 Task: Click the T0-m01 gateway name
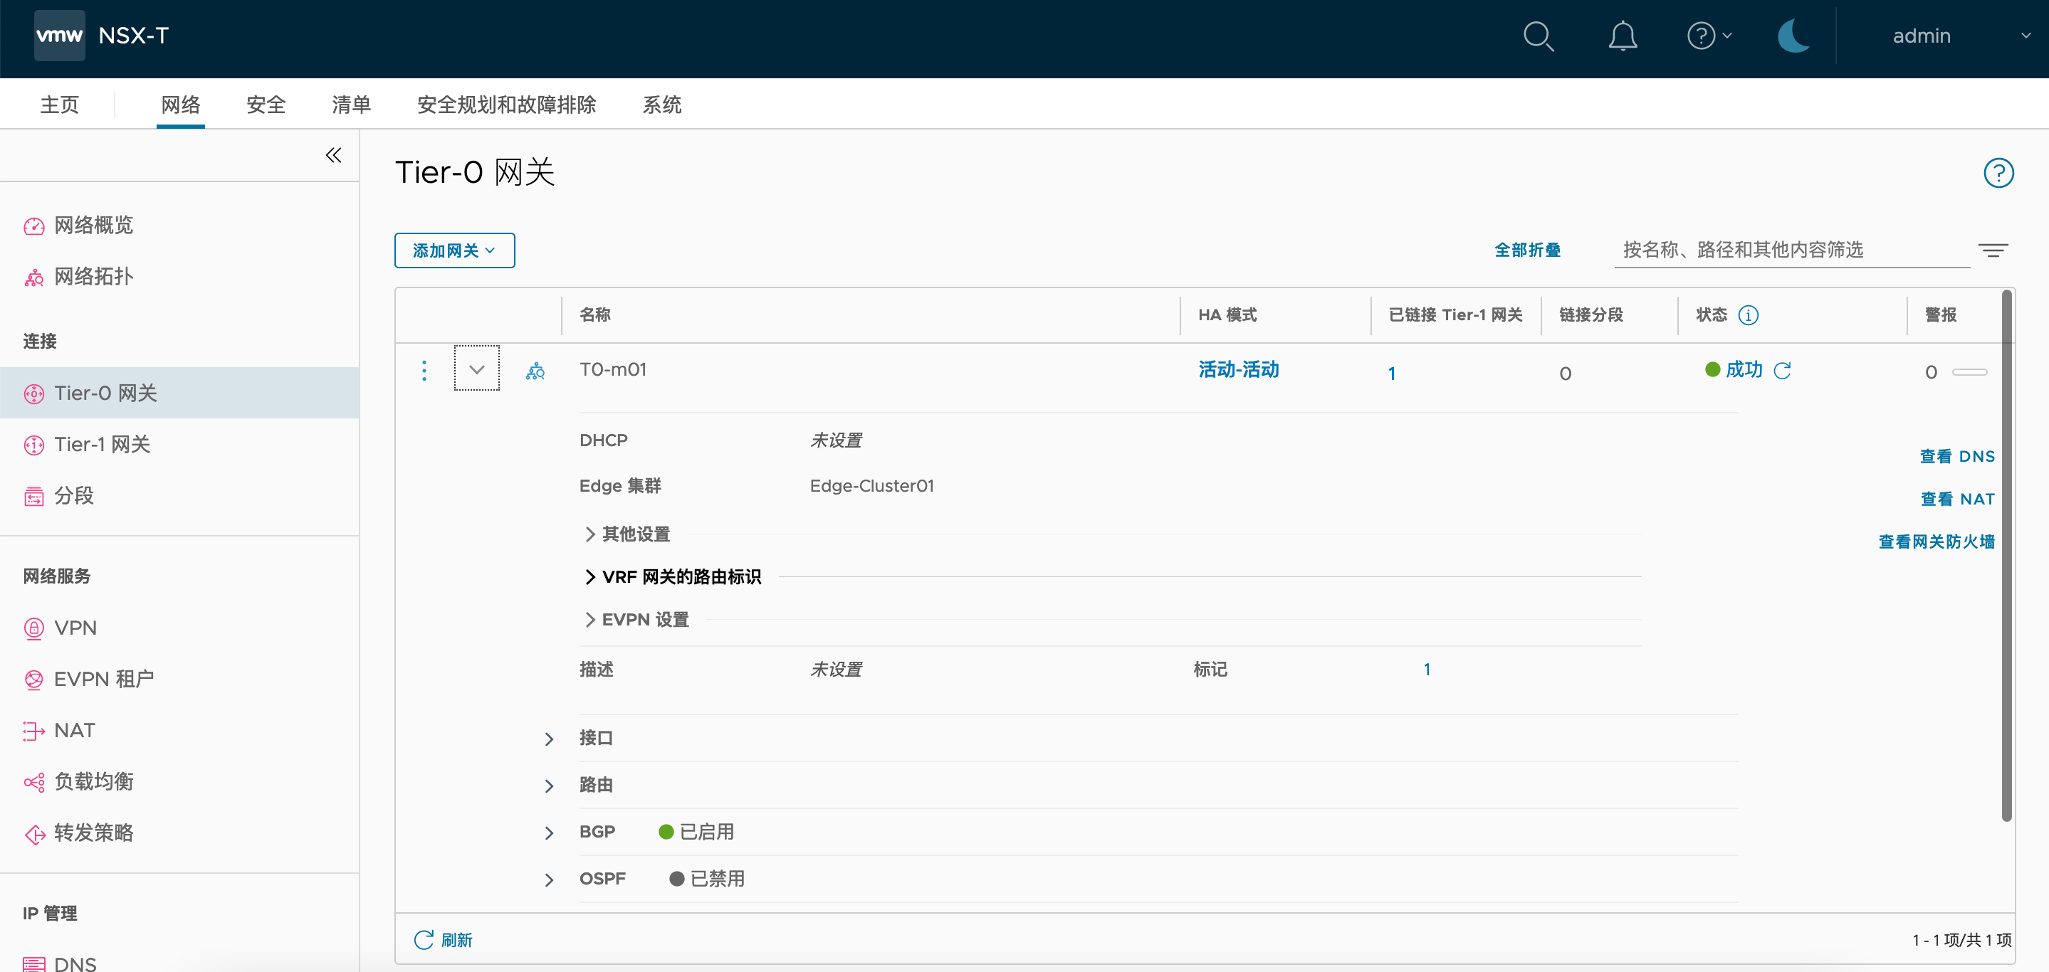612,369
